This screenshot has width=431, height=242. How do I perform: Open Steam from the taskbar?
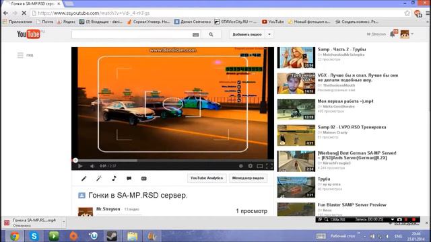(x=112, y=236)
